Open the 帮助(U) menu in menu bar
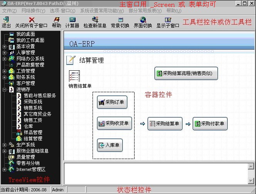The image size is (256, 194). [174, 11]
